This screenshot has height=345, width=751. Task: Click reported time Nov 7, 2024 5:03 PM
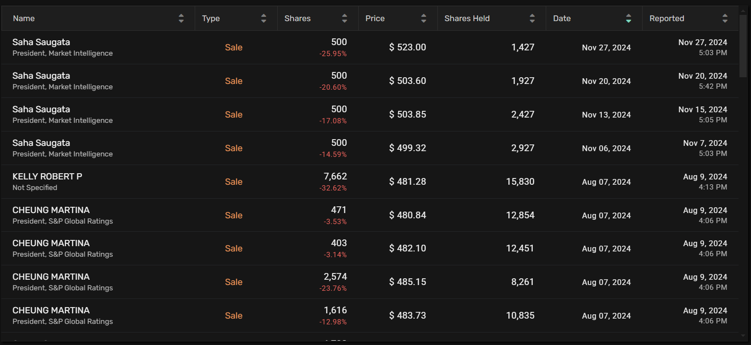705,148
